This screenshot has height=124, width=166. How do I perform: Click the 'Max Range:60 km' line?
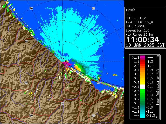pyautogui.click(x=139, y=35)
